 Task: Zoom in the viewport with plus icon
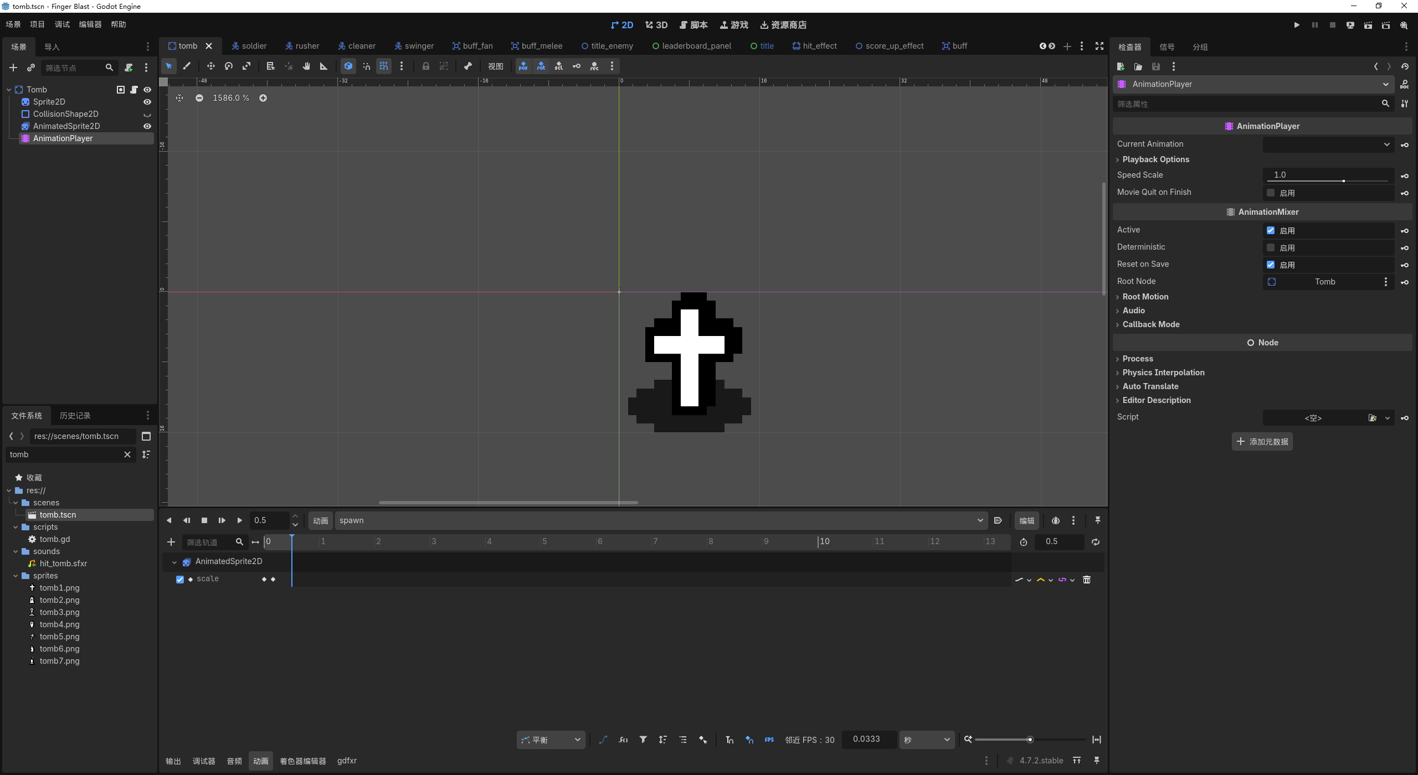click(263, 98)
